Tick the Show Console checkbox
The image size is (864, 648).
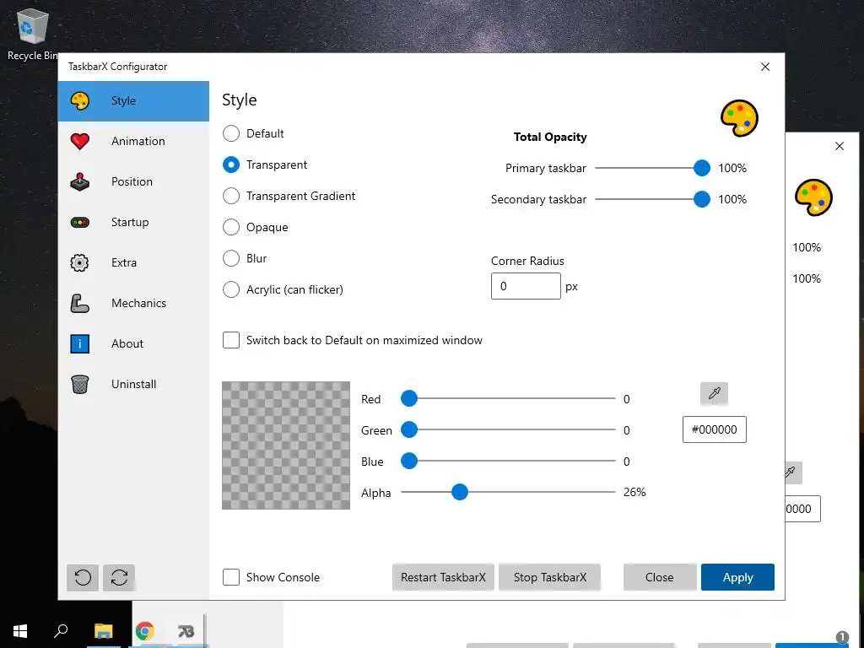point(231,577)
